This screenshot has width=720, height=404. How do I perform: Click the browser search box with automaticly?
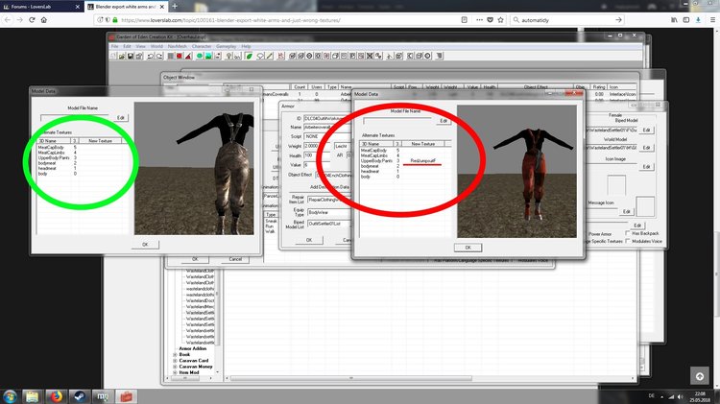coord(567,20)
